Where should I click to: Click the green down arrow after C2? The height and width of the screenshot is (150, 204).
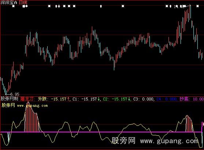click(129, 99)
